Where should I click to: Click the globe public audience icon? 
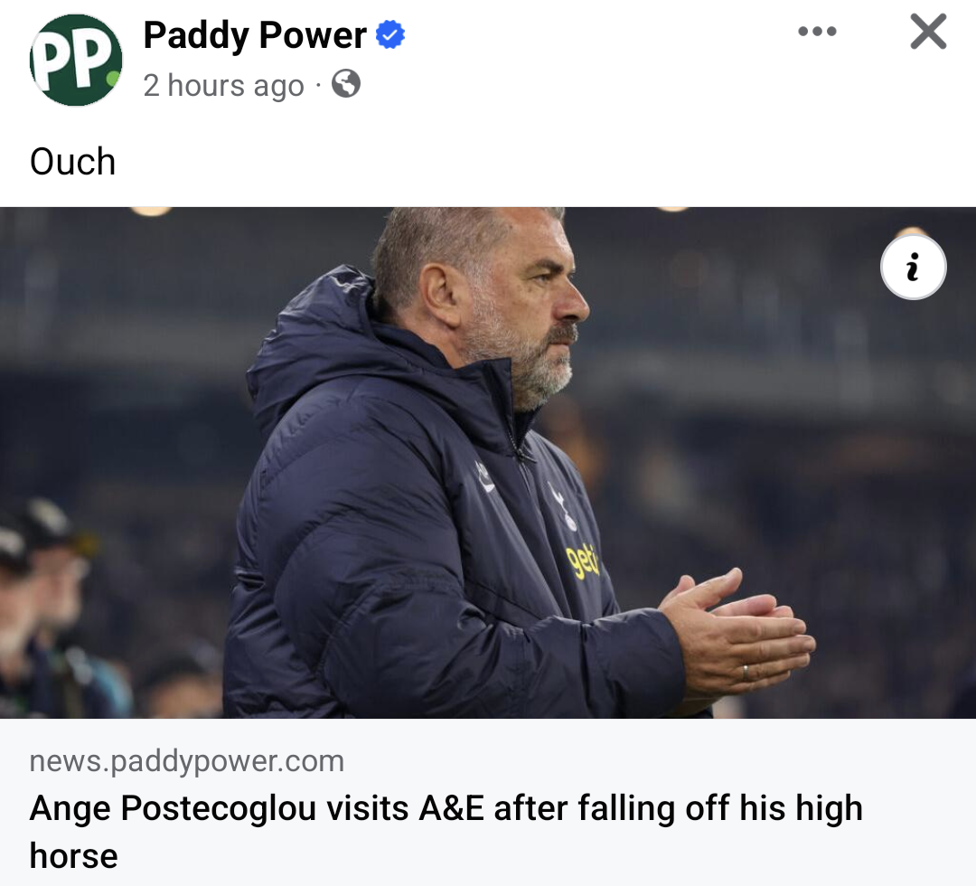click(346, 84)
